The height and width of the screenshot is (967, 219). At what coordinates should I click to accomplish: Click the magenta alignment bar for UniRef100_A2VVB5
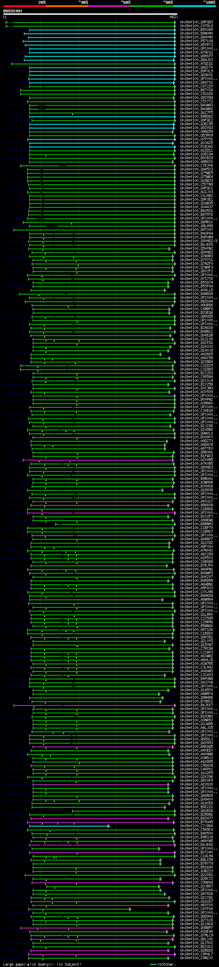(x=99, y=460)
